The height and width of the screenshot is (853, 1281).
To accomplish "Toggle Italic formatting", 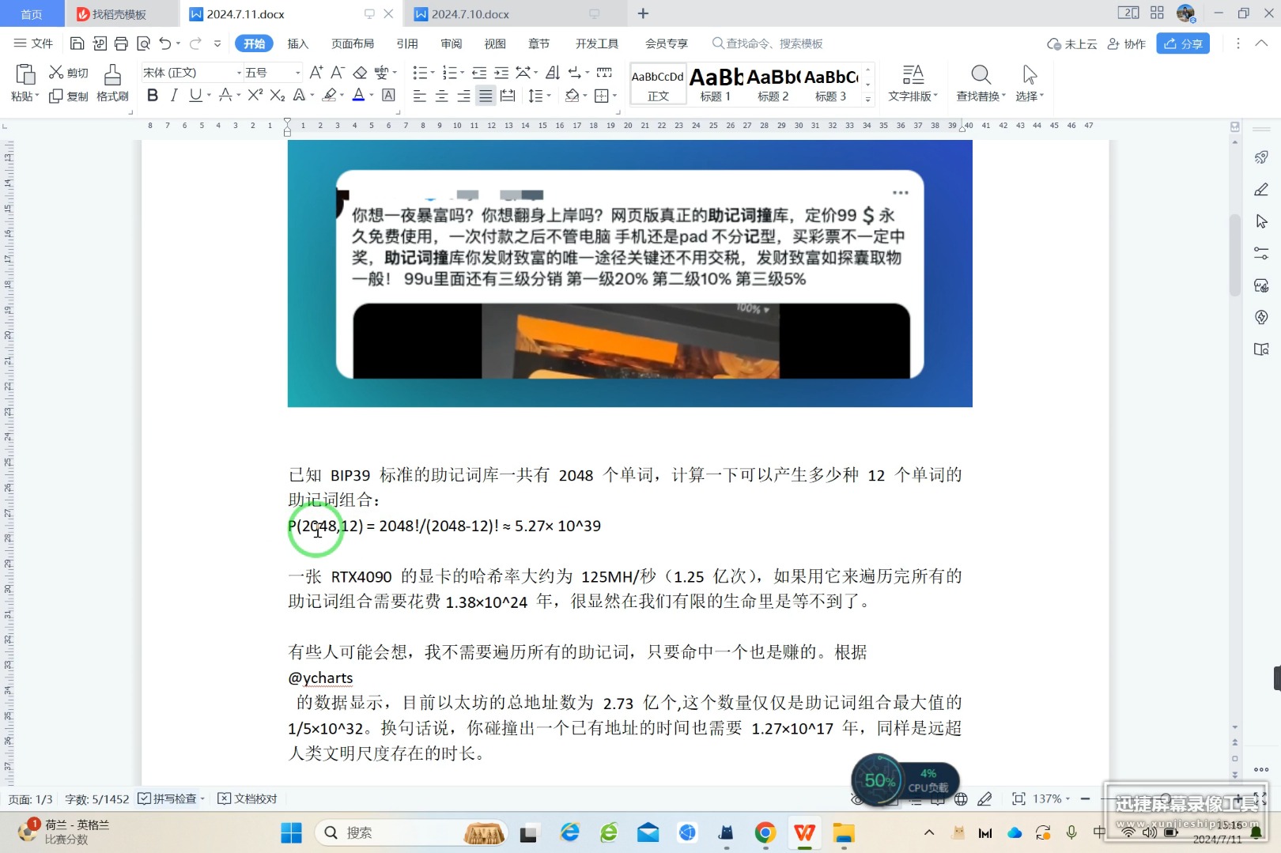I will click(174, 95).
